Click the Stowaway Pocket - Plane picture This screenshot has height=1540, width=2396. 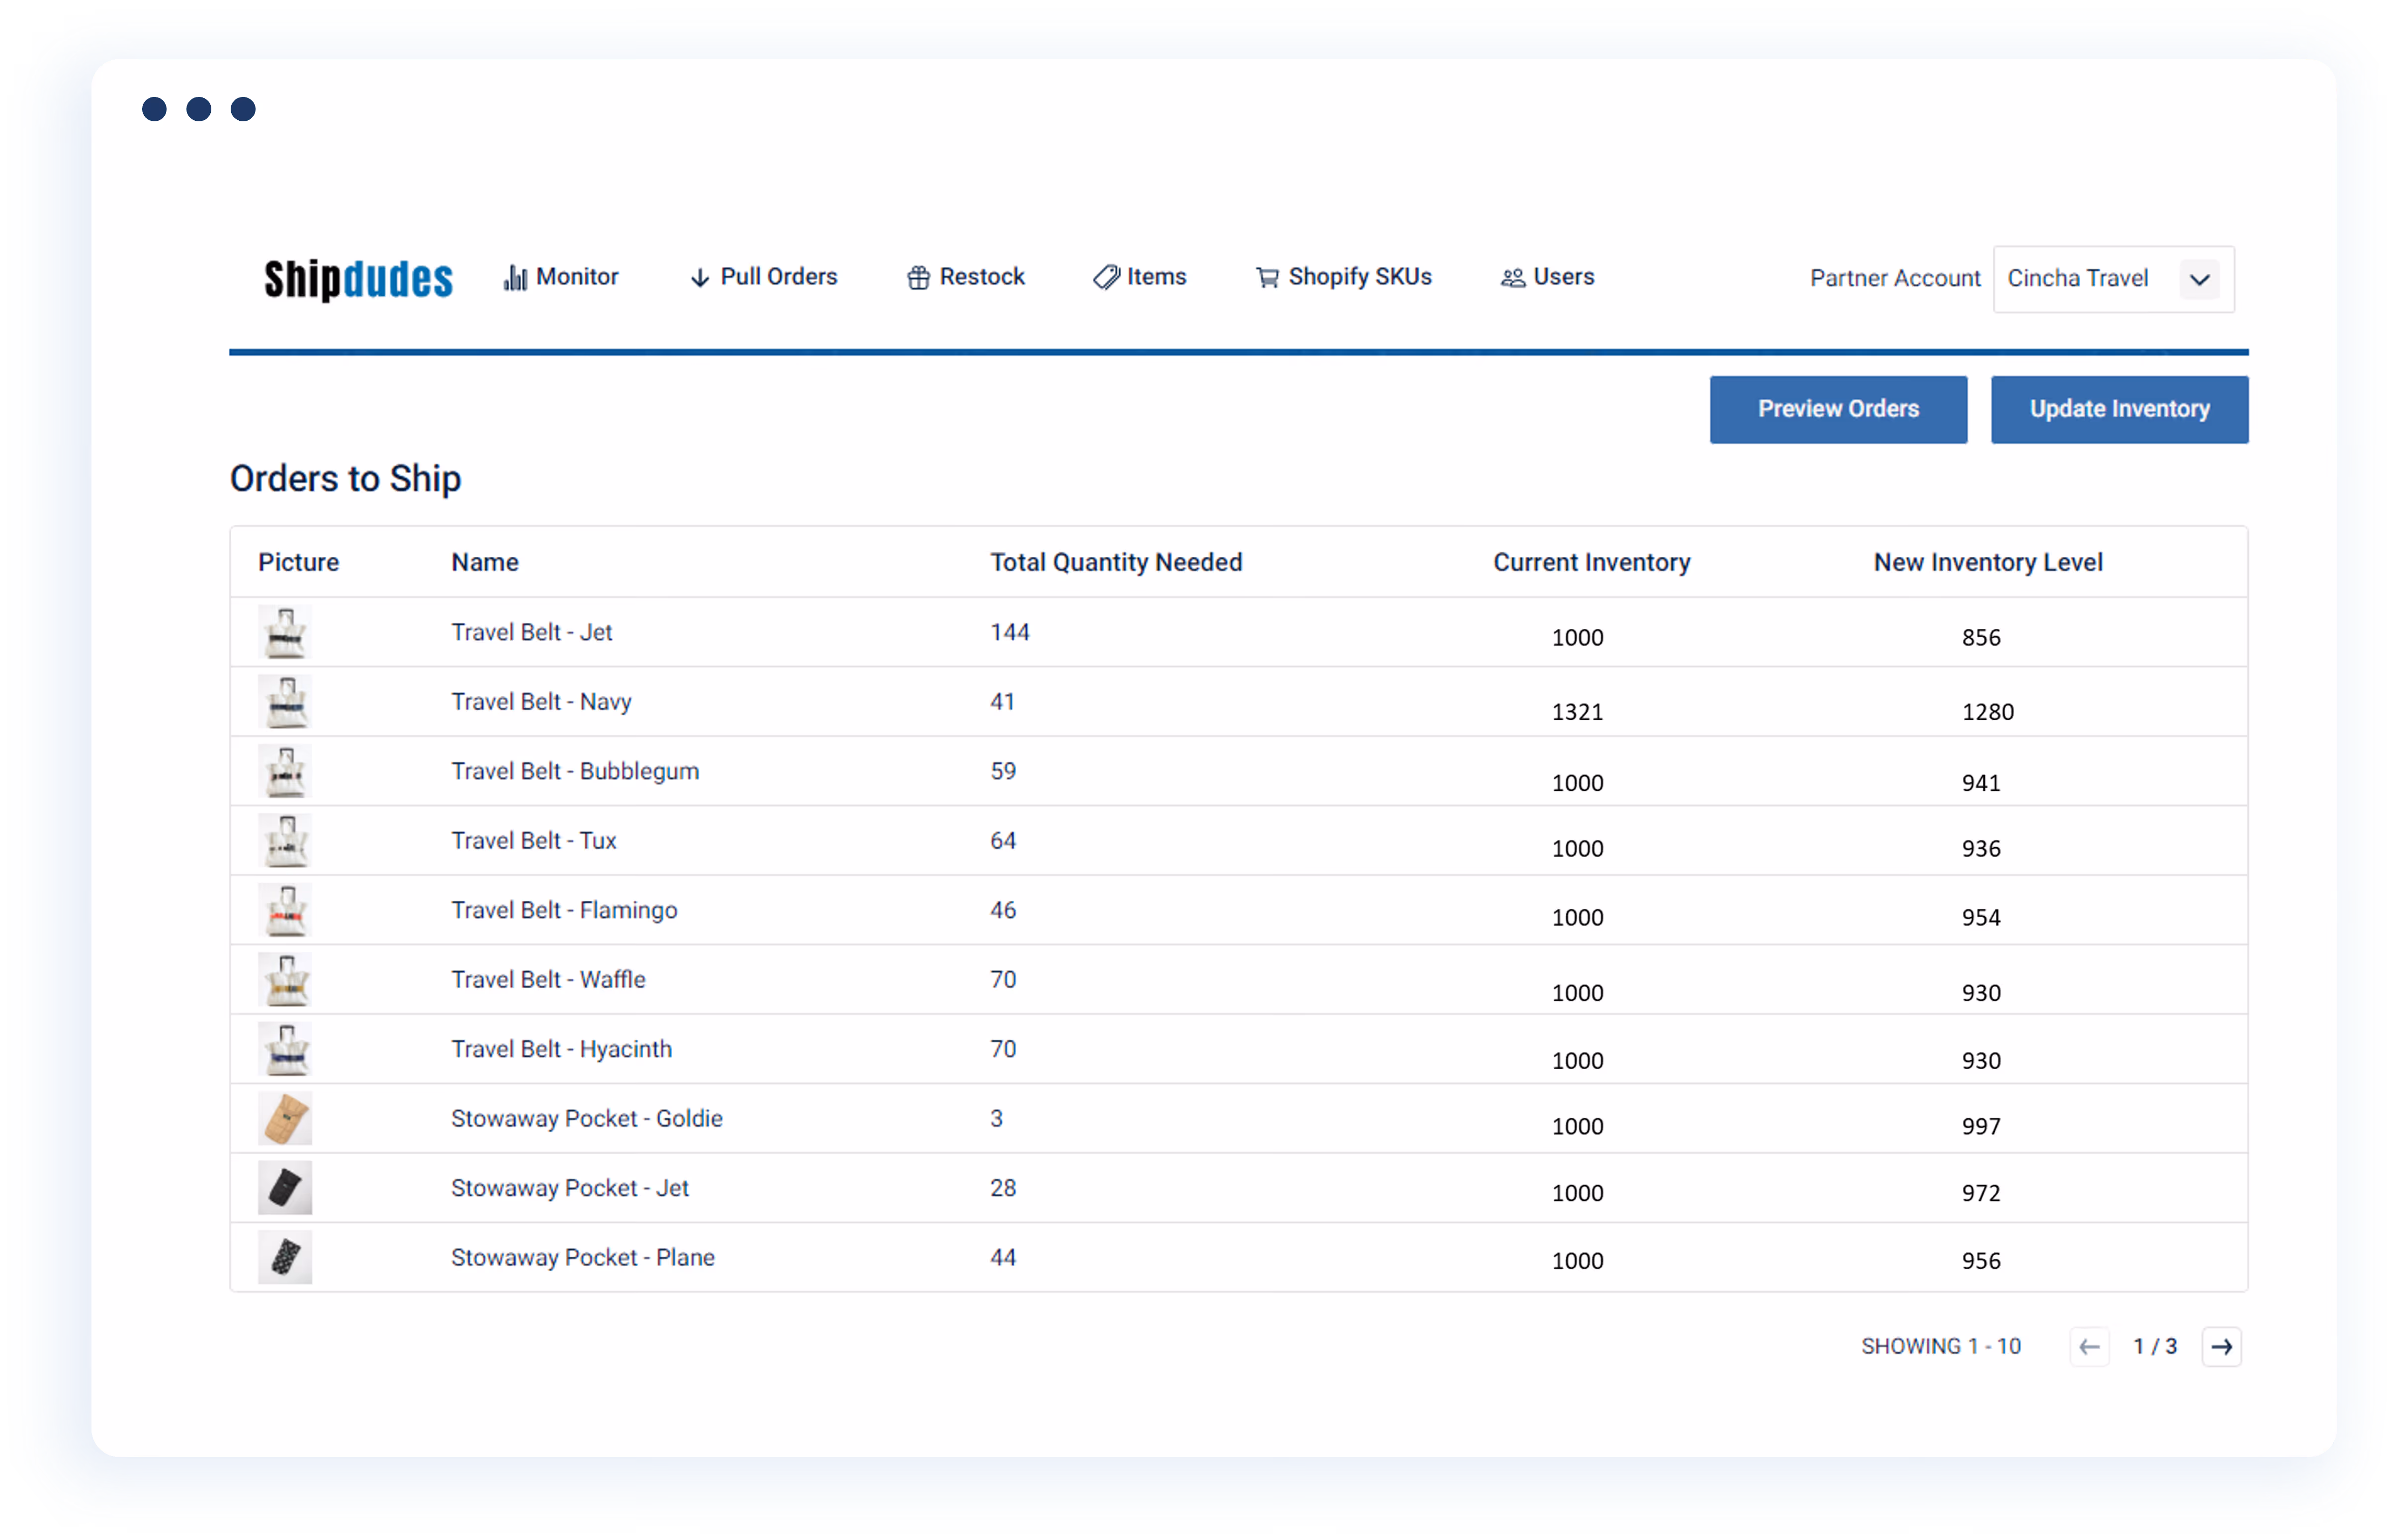point(286,1257)
